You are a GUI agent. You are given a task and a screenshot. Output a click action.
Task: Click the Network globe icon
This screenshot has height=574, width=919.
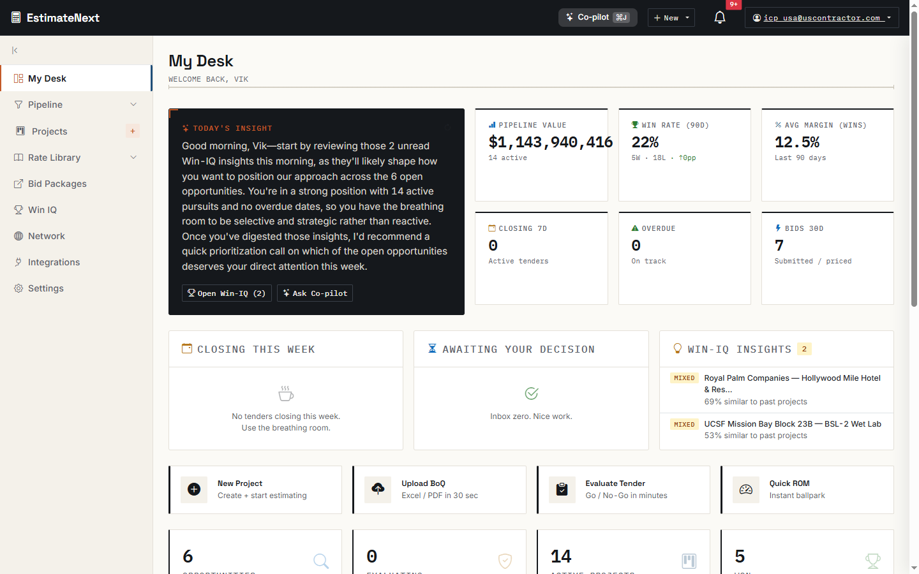(x=19, y=236)
